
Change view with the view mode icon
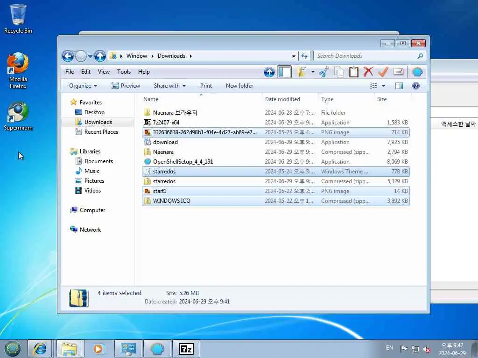tap(373, 86)
